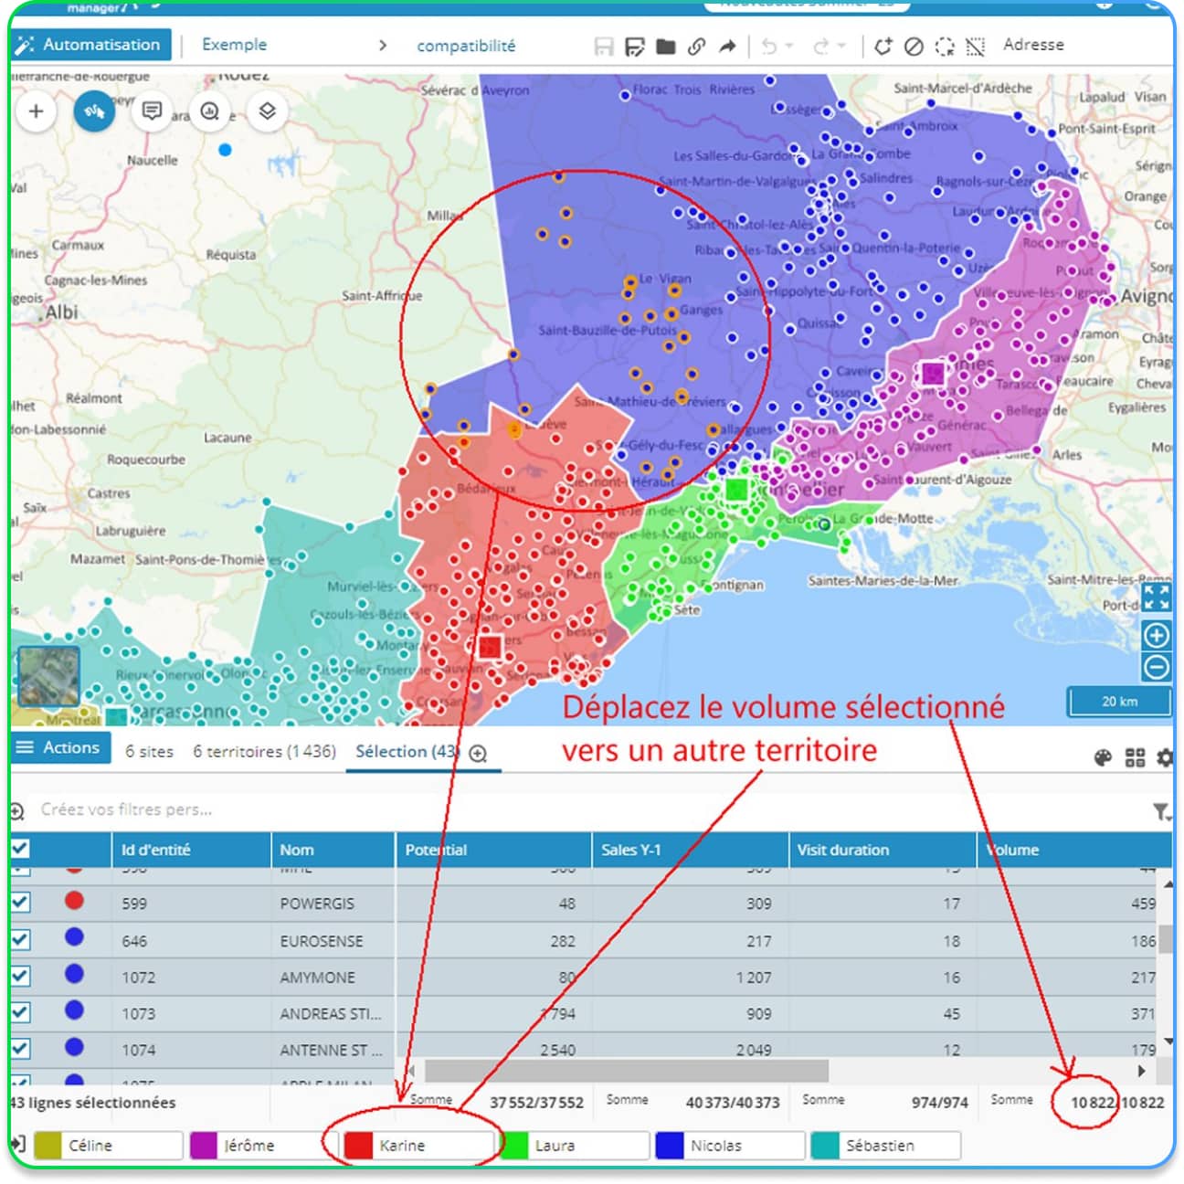Click the table scroll-up arrow

tap(1168, 885)
